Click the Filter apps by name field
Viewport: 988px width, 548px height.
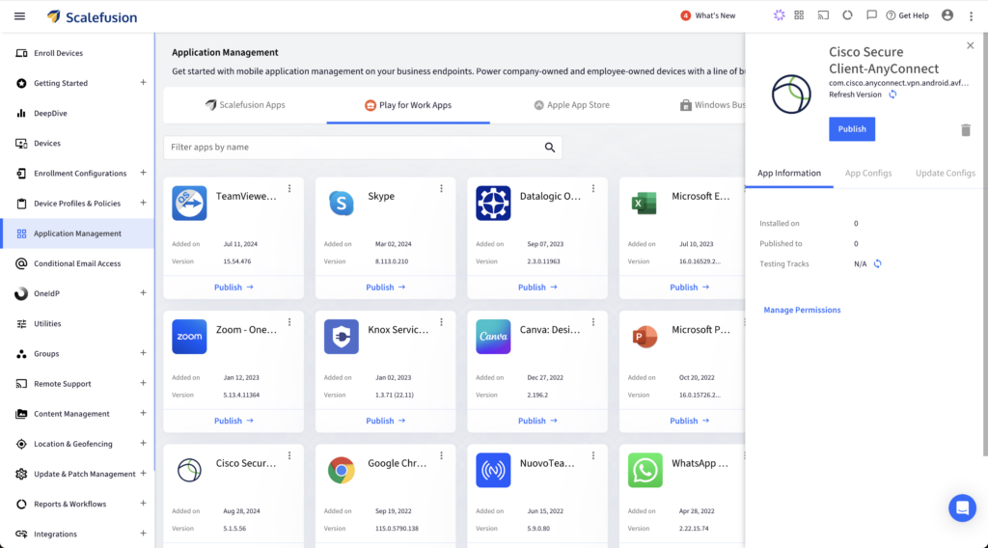click(353, 148)
